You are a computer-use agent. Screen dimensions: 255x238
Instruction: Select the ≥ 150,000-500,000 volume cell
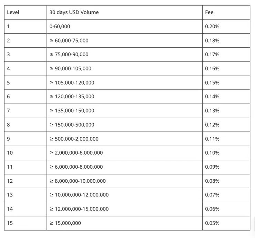coord(72,125)
